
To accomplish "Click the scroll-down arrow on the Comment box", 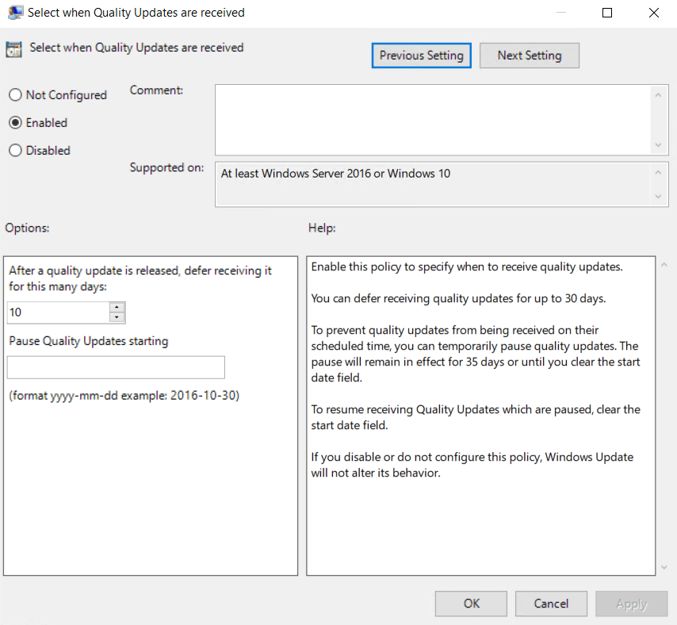I will pyautogui.click(x=659, y=143).
